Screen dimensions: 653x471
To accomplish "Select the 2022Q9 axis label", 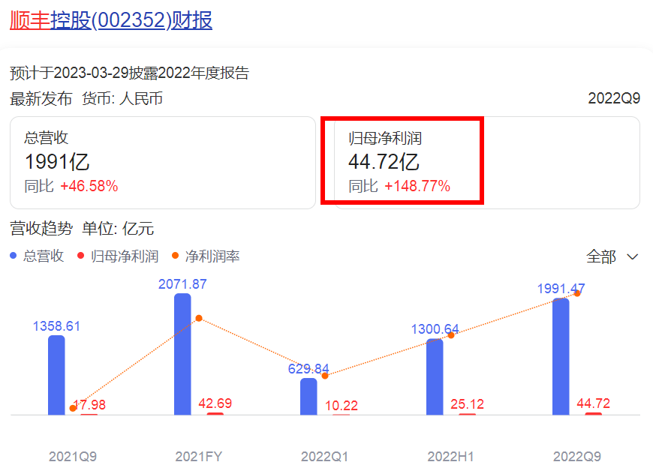I will click(576, 456).
